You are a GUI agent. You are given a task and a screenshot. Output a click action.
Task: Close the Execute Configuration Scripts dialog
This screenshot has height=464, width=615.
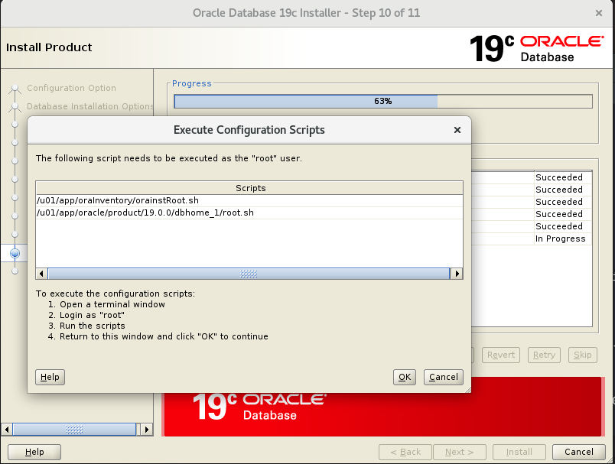pos(457,130)
